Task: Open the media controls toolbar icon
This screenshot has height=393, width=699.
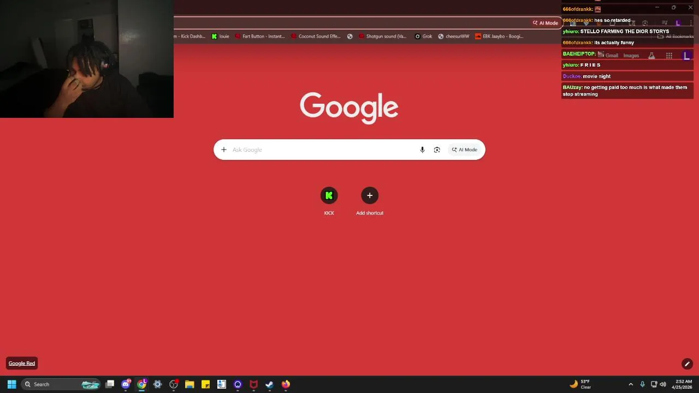Action: click(665, 23)
